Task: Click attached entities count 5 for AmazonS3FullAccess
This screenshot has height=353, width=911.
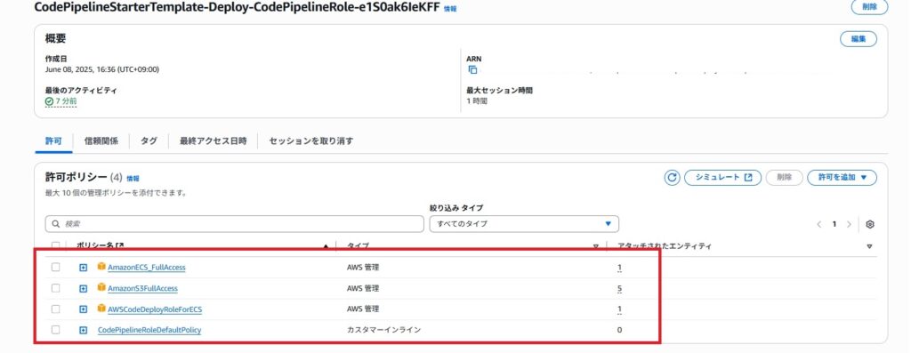Action: [x=620, y=289]
